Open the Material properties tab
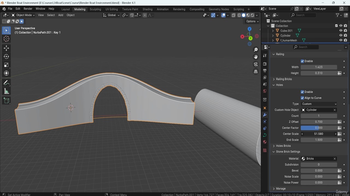The height and width of the screenshot is (196, 350). [265, 142]
